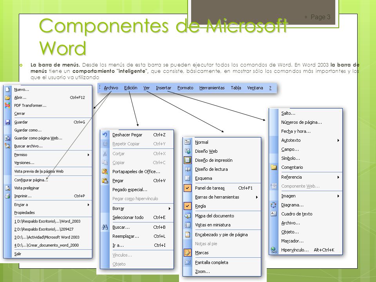Open the Herramientas menu

point(212,88)
